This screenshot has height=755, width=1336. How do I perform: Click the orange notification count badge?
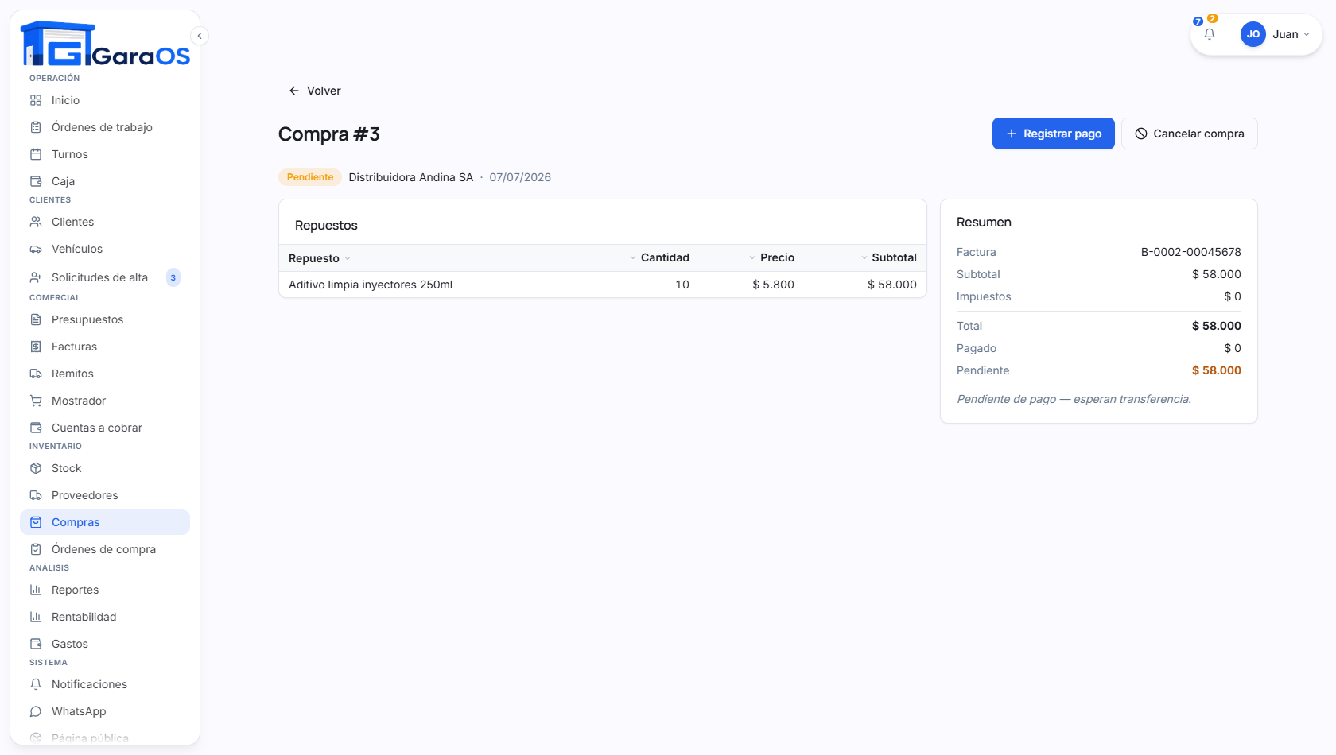[1213, 18]
